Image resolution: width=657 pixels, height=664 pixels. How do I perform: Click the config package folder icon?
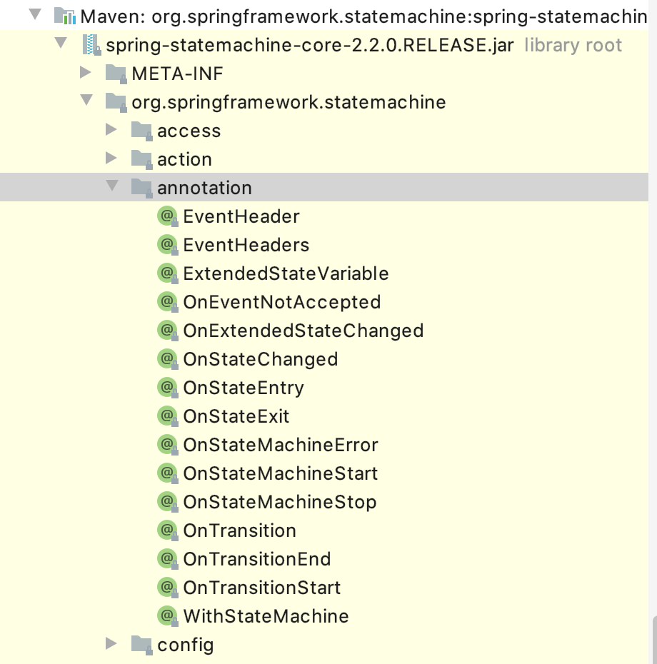click(141, 645)
